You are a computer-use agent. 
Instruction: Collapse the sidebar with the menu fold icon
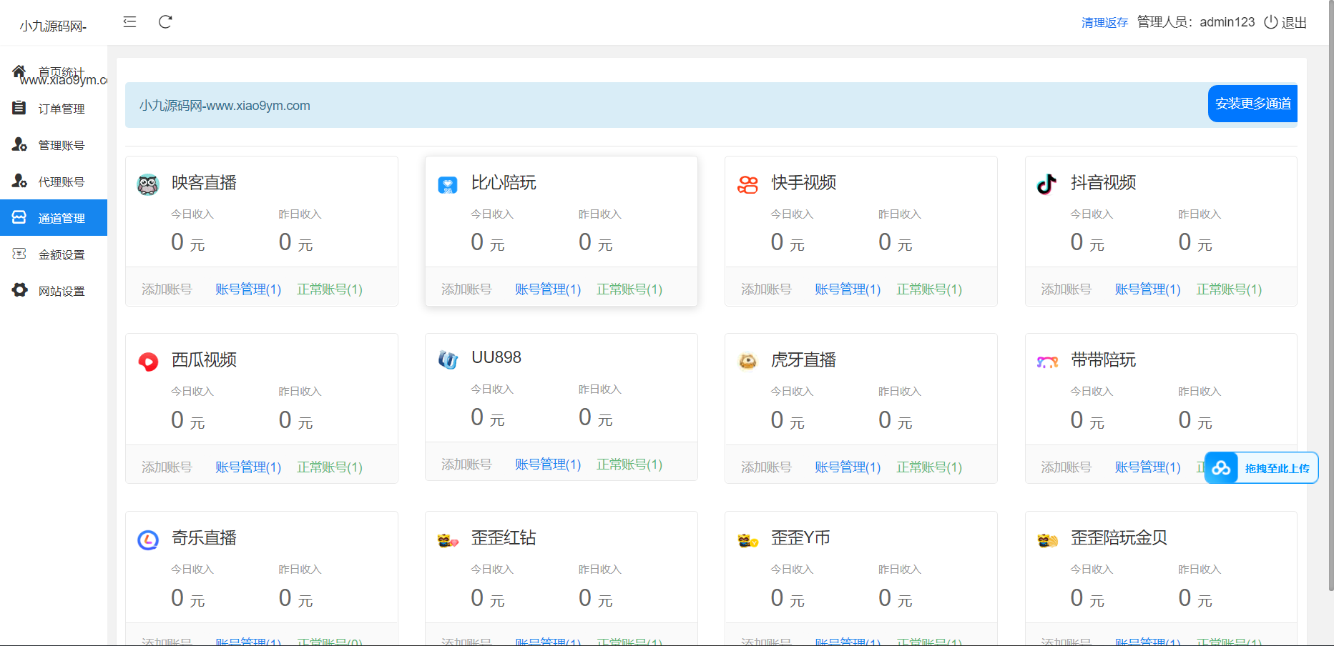[x=129, y=21]
